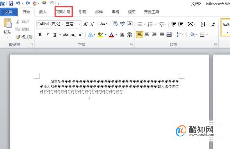Screen dimensions: 230x149
Task: Align text right
Action: (x=154, y=35)
